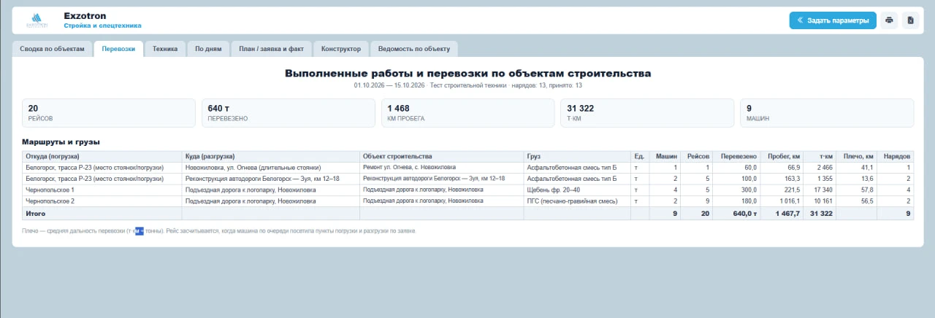Select the 31 322 Т·КМ summary card

click(647, 113)
